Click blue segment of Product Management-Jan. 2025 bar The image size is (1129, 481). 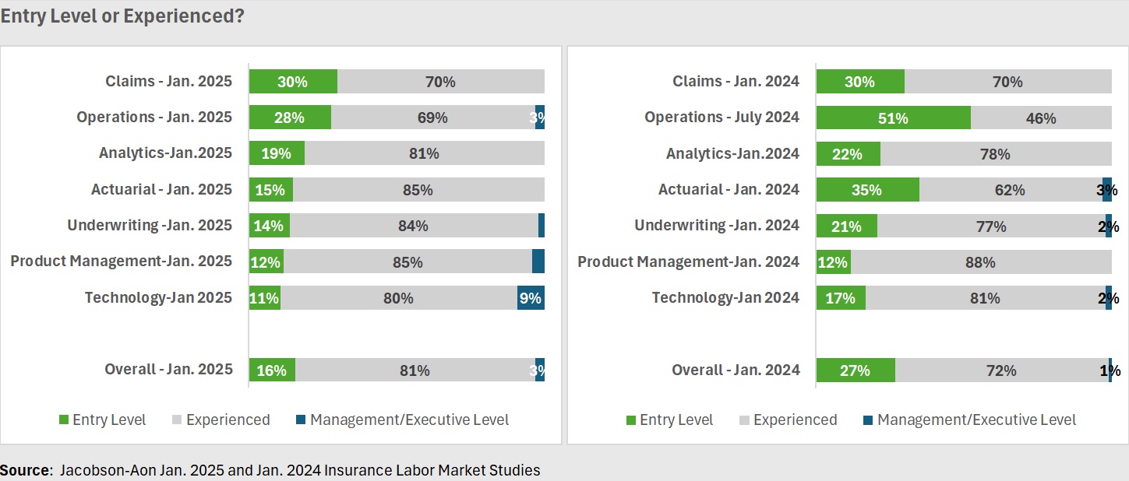(x=538, y=262)
